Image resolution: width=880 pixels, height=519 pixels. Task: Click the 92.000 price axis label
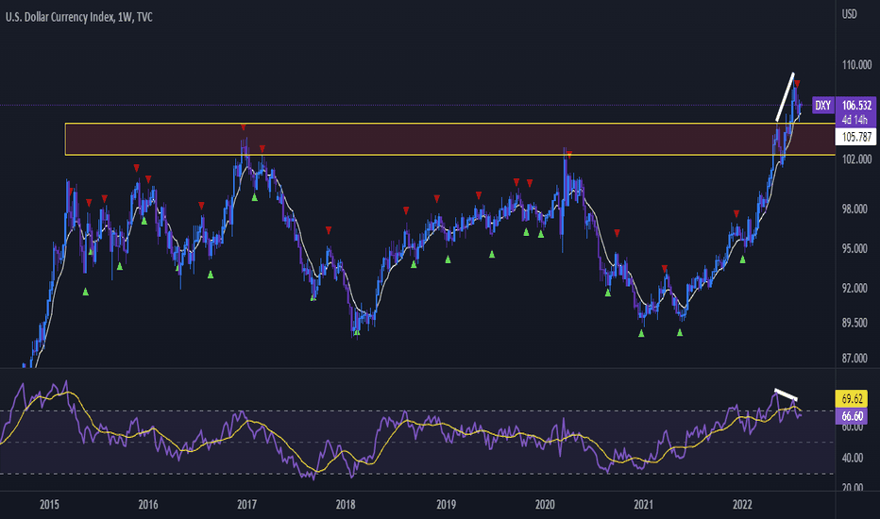pyautogui.click(x=855, y=288)
